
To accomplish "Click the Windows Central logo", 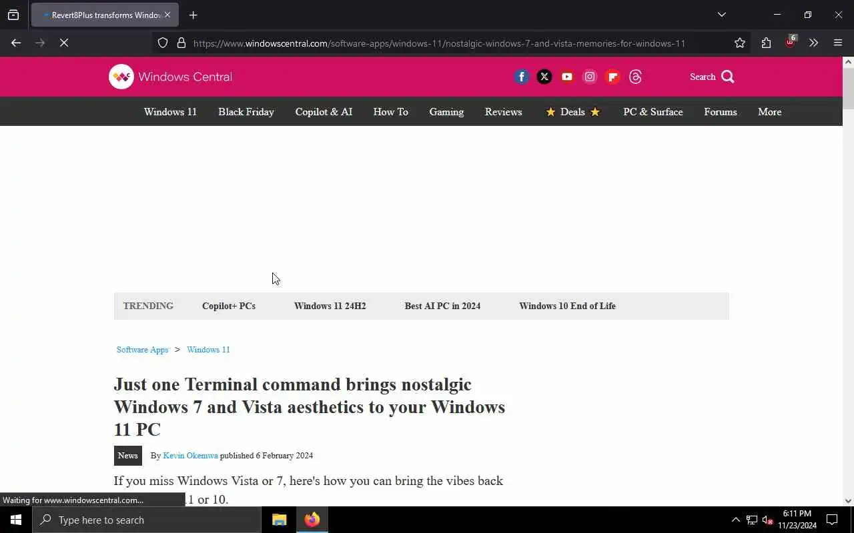I will (171, 77).
